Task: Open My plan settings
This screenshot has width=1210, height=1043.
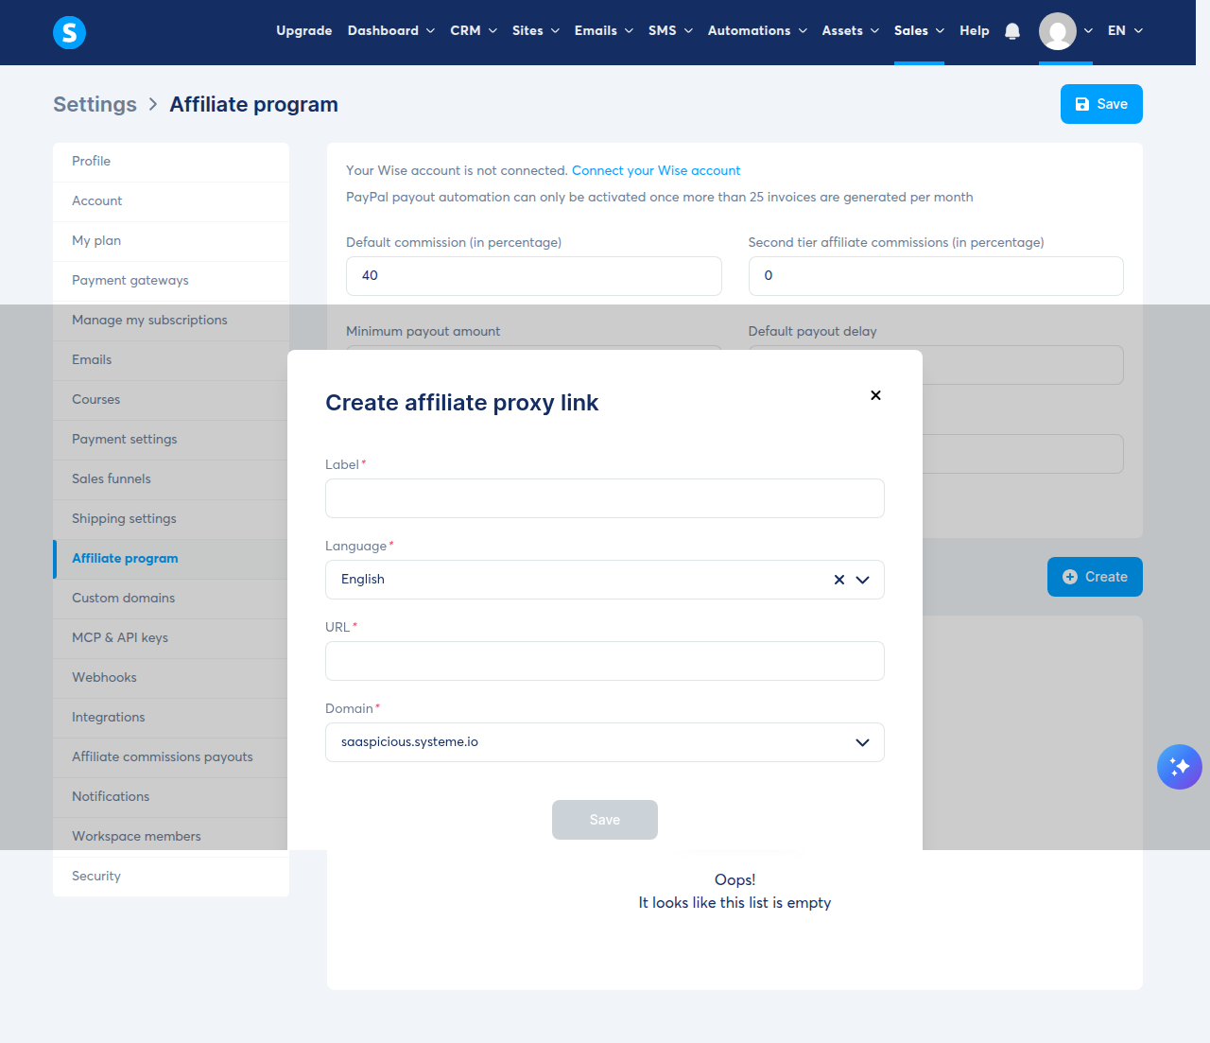Action: click(171, 241)
